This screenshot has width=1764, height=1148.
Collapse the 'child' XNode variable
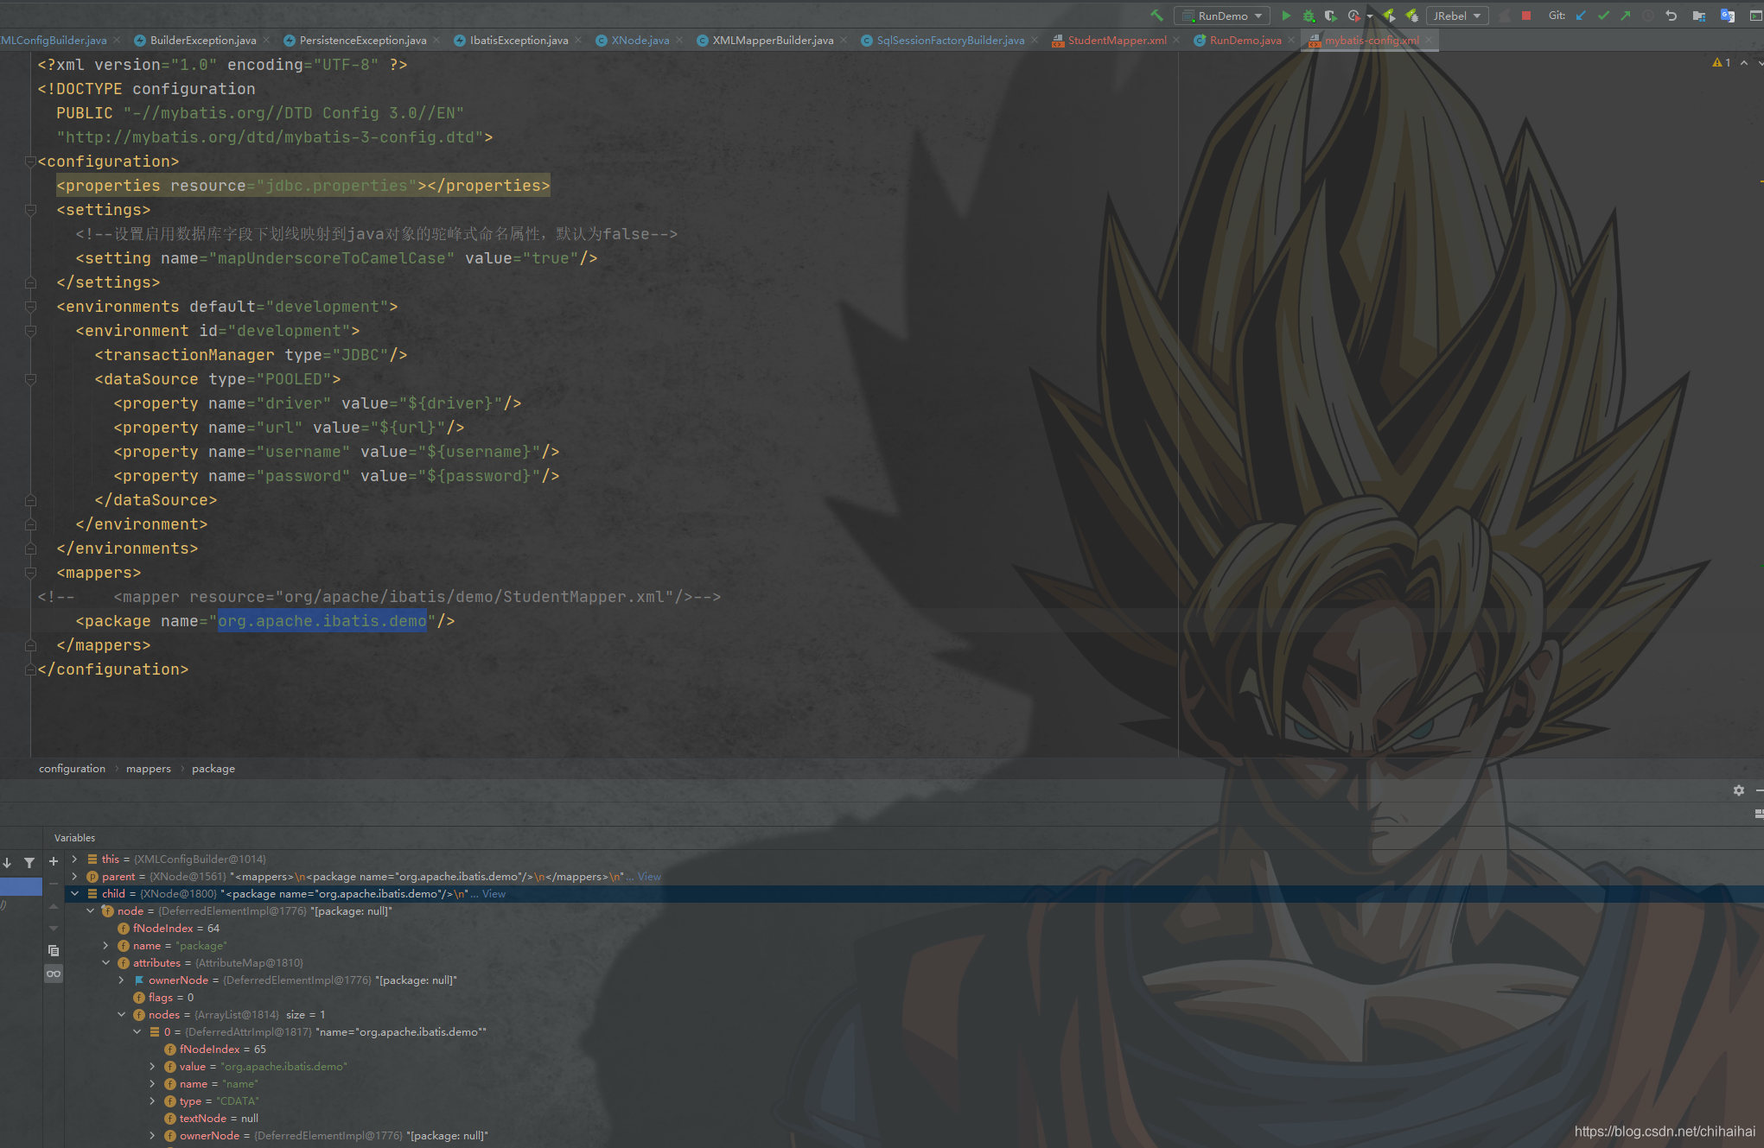(x=74, y=893)
